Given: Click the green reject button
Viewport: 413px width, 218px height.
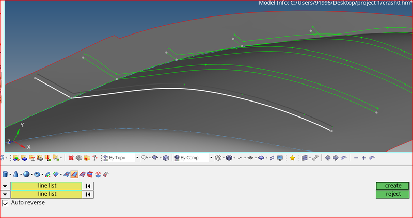Looking at the screenshot, I should 392,194.
